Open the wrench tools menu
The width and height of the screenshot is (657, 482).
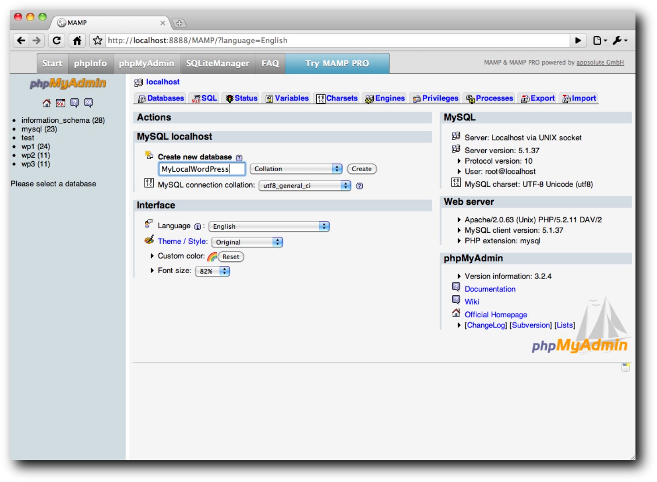click(x=619, y=41)
